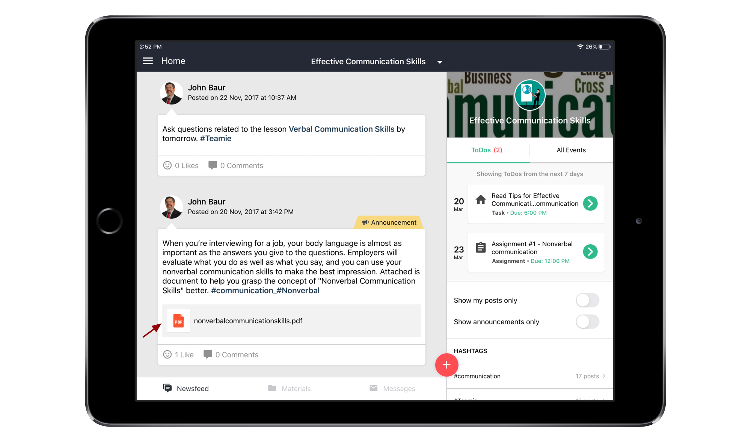Image resolution: width=751 pixels, height=448 pixels.
Task: Click the Newsfeed chat icon
Action: [167, 388]
